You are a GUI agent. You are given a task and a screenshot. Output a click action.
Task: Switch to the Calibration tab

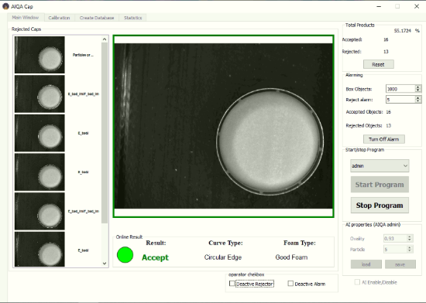click(x=59, y=18)
